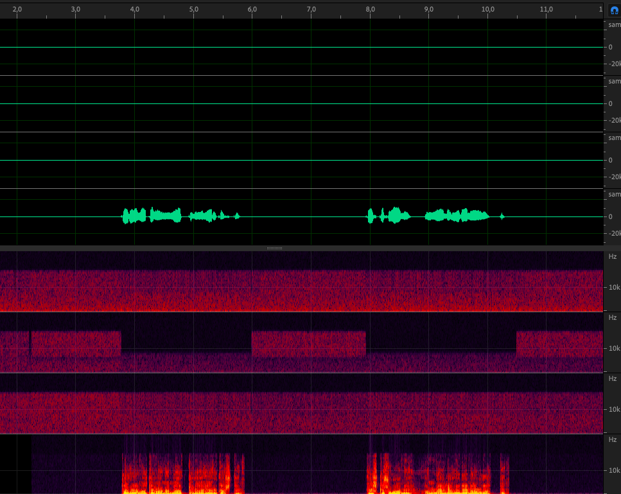
Task: Click the Hz label of the first spectrogram channel
Action: pos(613,256)
